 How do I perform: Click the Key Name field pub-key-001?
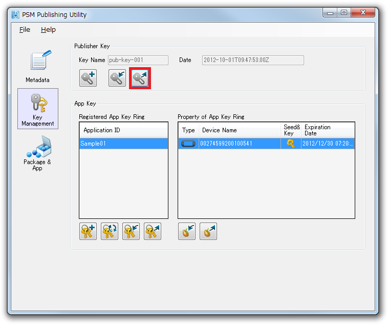pos(138,60)
